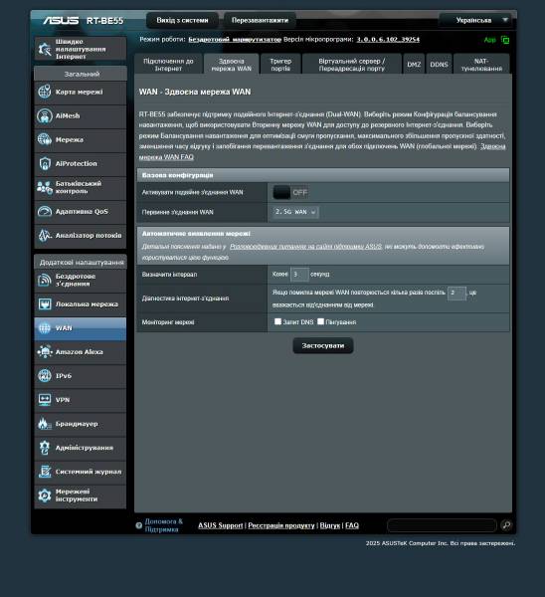Open AiMesh sidebar icon

(x=45, y=115)
